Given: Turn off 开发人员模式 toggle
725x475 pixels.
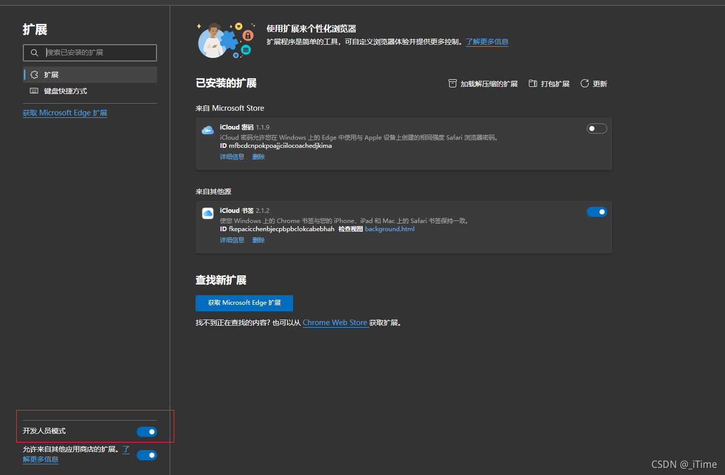Looking at the screenshot, I should tap(147, 432).
